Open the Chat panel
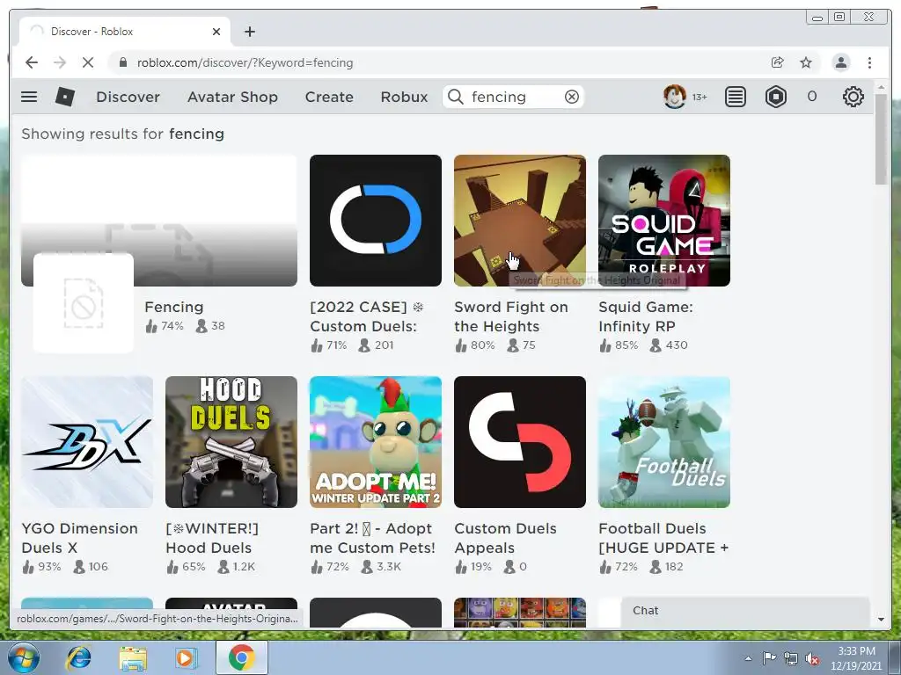The image size is (901, 675). point(745,612)
